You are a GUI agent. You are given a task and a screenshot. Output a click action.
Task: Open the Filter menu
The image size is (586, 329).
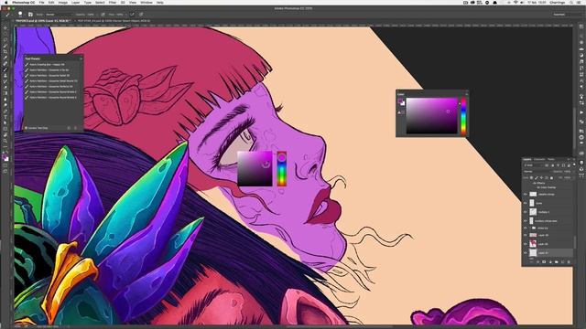click(x=112, y=2)
